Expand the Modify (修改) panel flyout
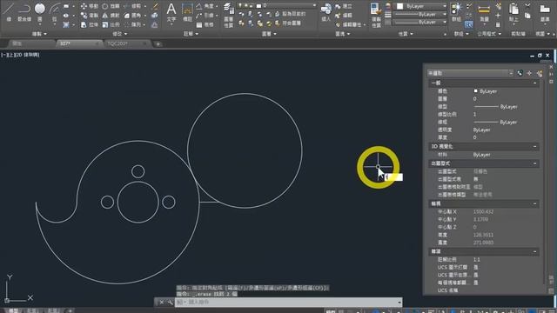 coord(120,34)
